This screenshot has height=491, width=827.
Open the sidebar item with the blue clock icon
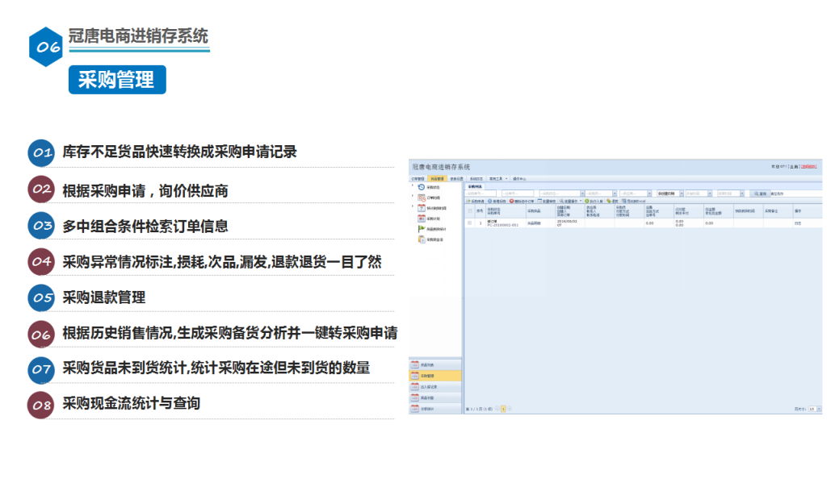[421, 186]
